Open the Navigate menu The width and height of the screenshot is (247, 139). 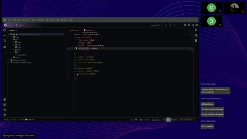point(26,20)
